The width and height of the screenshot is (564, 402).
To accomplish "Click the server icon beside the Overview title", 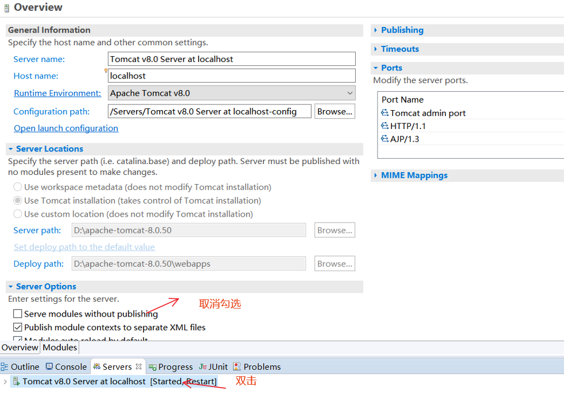I will (x=6, y=7).
